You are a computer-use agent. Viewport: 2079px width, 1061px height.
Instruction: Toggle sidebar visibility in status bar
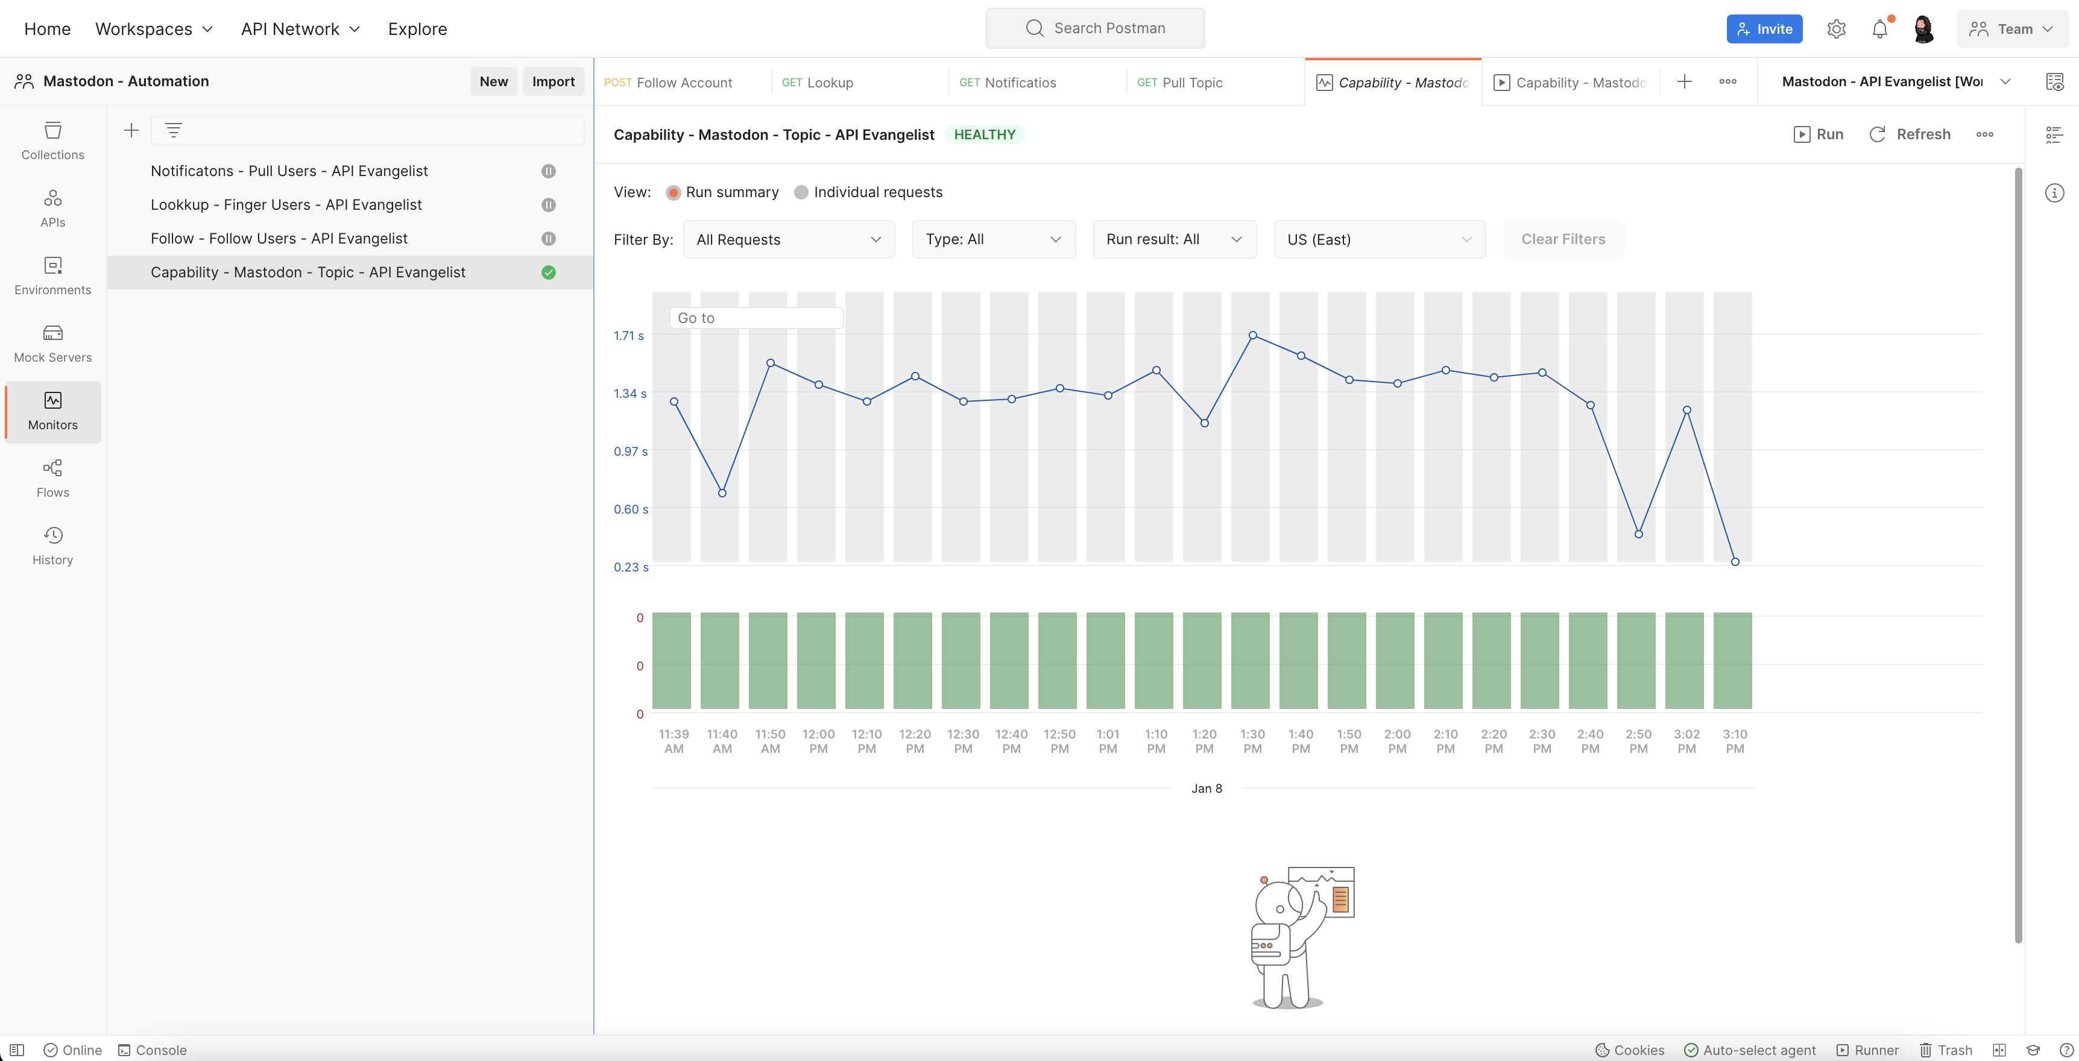(16, 1050)
